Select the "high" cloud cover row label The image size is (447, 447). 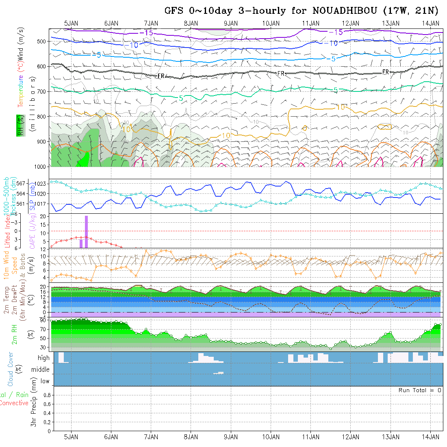pos(43,358)
